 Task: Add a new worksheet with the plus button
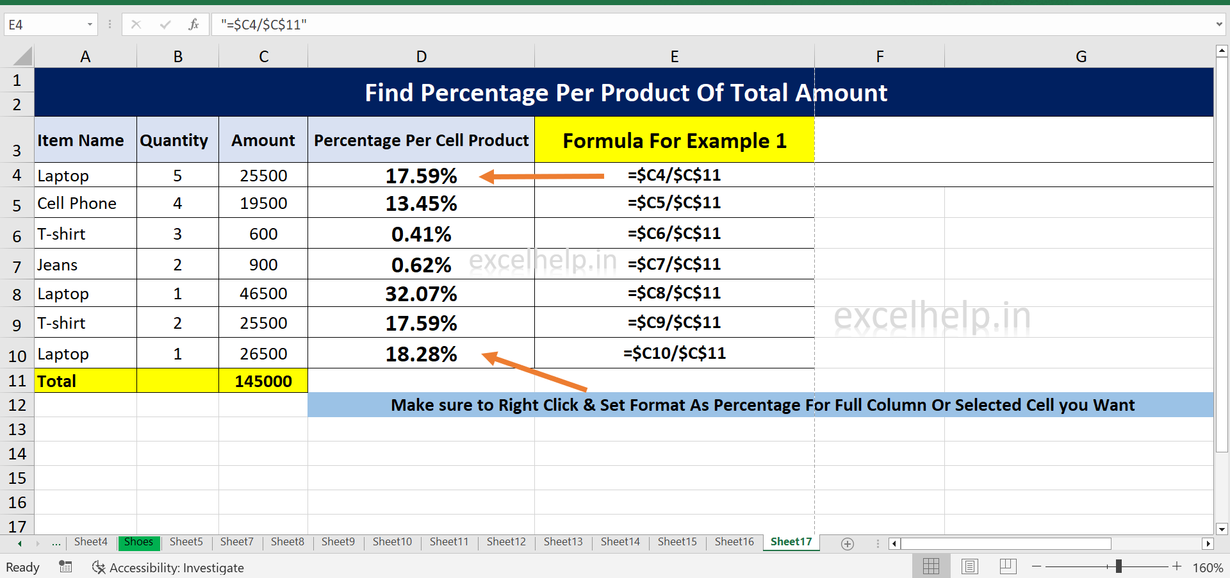tap(848, 543)
